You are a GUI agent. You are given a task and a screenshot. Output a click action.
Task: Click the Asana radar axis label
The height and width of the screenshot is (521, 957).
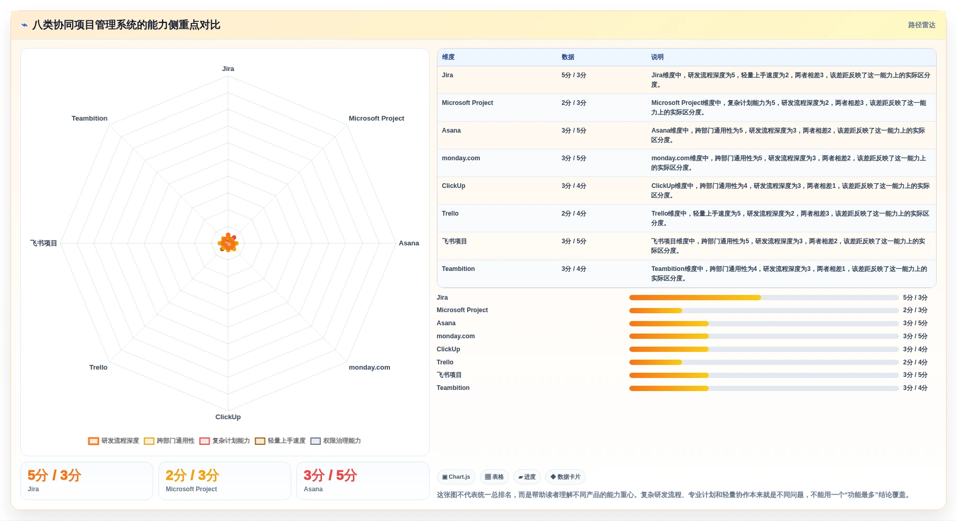pyautogui.click(x=409, y=243)
